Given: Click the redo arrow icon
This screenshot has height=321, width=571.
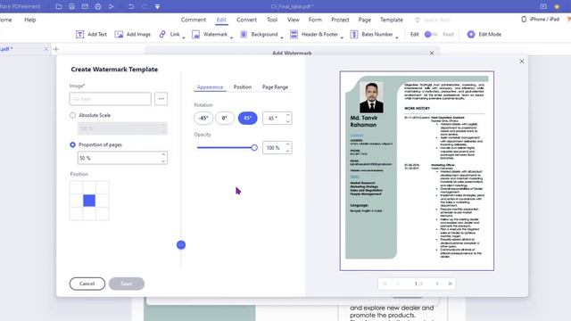Looking at the screenshot, I should tap(145, 6).
